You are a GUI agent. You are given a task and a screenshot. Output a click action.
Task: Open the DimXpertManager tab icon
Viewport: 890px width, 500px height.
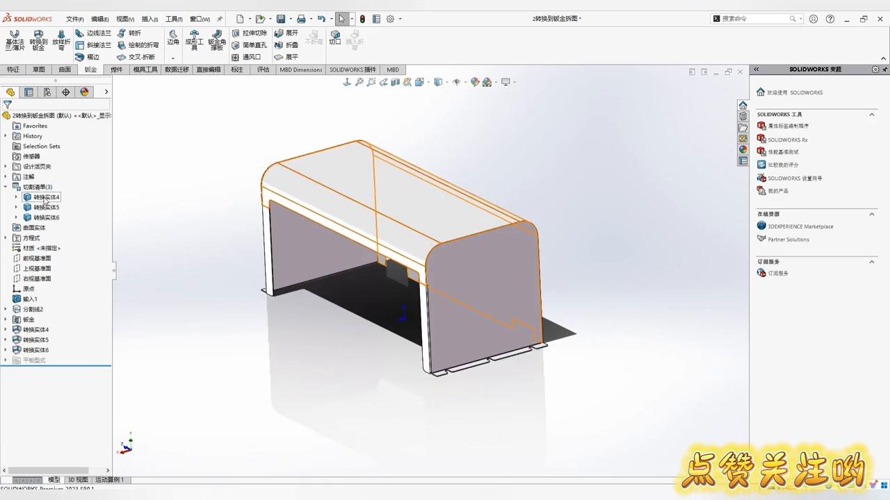(66, 92)
